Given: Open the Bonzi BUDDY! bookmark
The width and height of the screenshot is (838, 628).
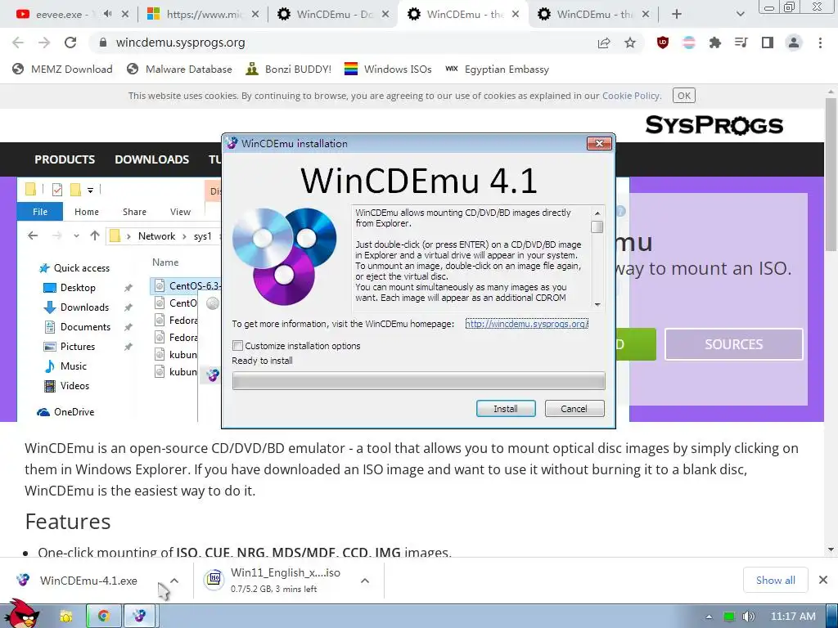Looking at the screenshot, I should point(289,69).
